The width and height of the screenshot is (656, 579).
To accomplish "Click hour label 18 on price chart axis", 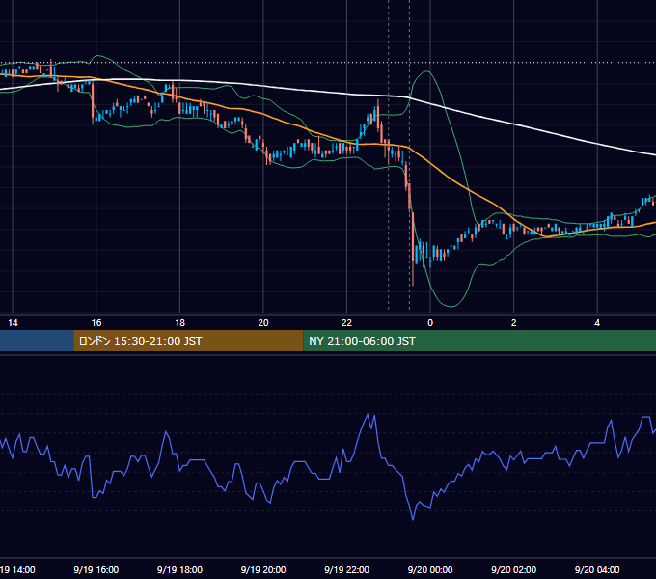I will pos(179,323).
